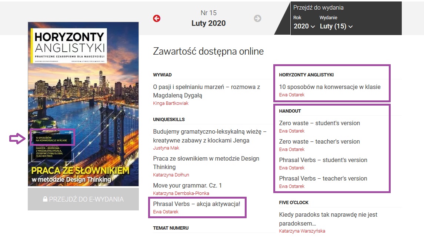Click the Przejdź do e-wydania button
The image size is (424, 237).
click(83, 199)
